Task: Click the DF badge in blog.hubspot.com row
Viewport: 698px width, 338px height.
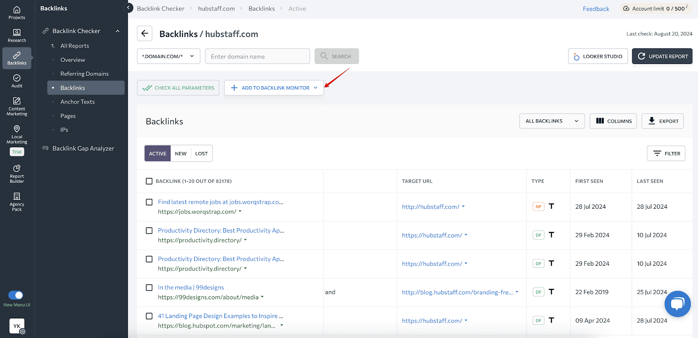Action: 538,321
